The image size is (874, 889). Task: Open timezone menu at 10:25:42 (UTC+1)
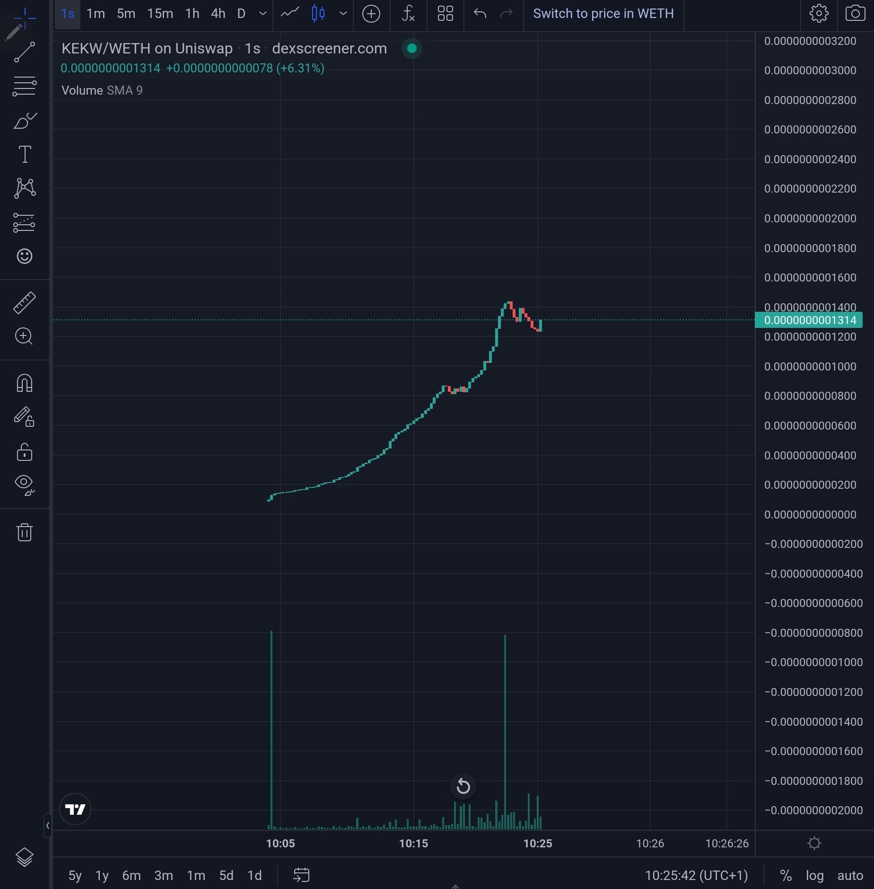[696, 876]
